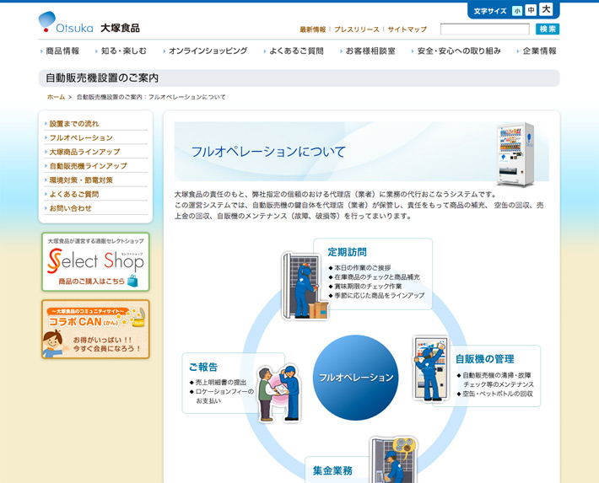Click the Otsuka 大塚食品 logo
This screenshot has height=483, width=599.
(89, 23)
